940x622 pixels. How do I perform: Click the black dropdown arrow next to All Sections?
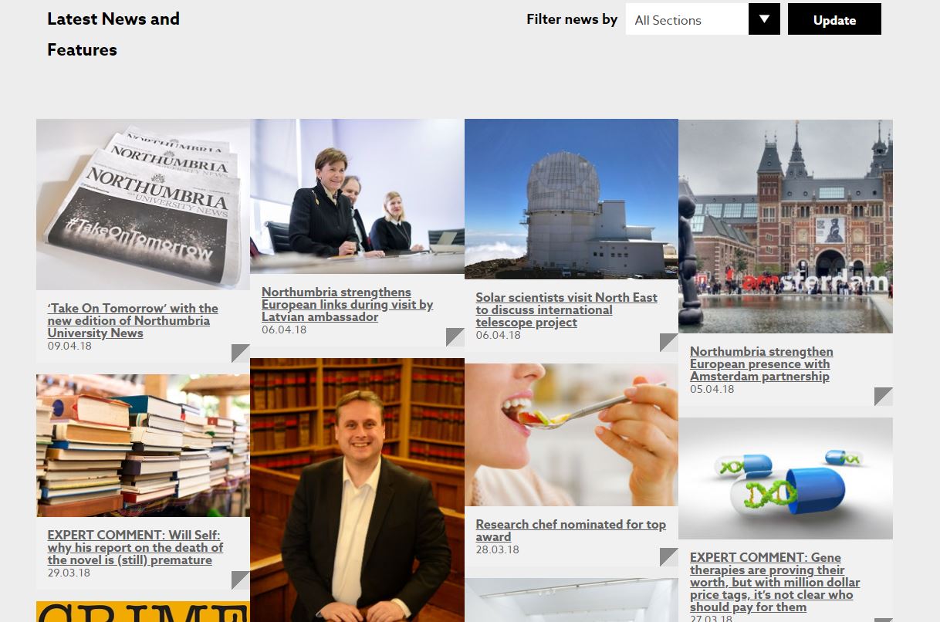click(x=764, y=19)
